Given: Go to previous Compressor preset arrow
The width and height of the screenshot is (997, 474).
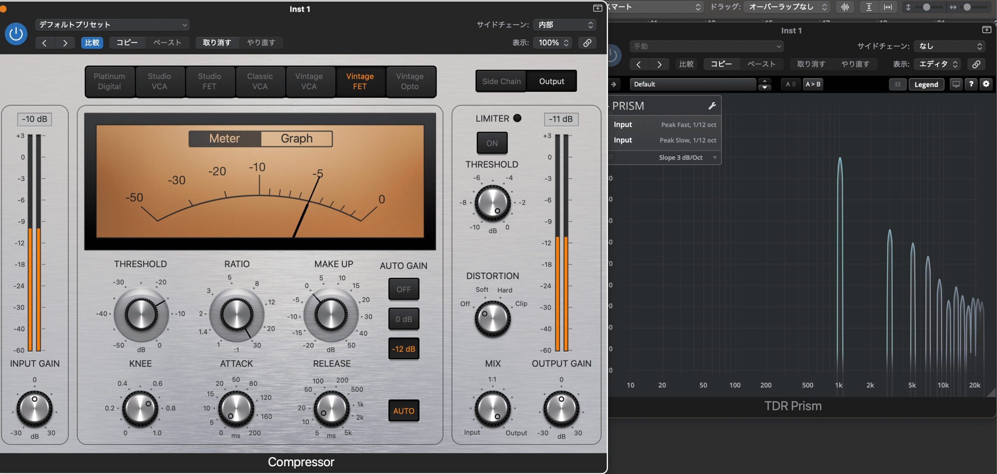Looking at the screenshot, I should pos(44,43).
